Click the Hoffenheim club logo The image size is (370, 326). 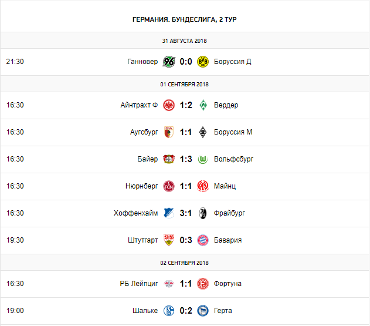169,213
